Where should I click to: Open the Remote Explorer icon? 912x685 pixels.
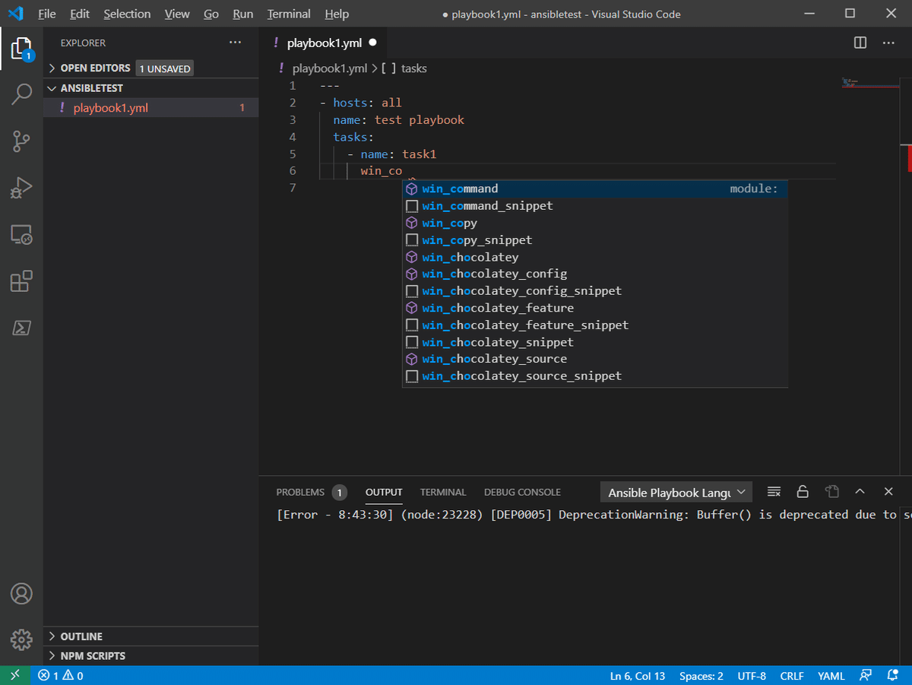[x=21, y=234]
